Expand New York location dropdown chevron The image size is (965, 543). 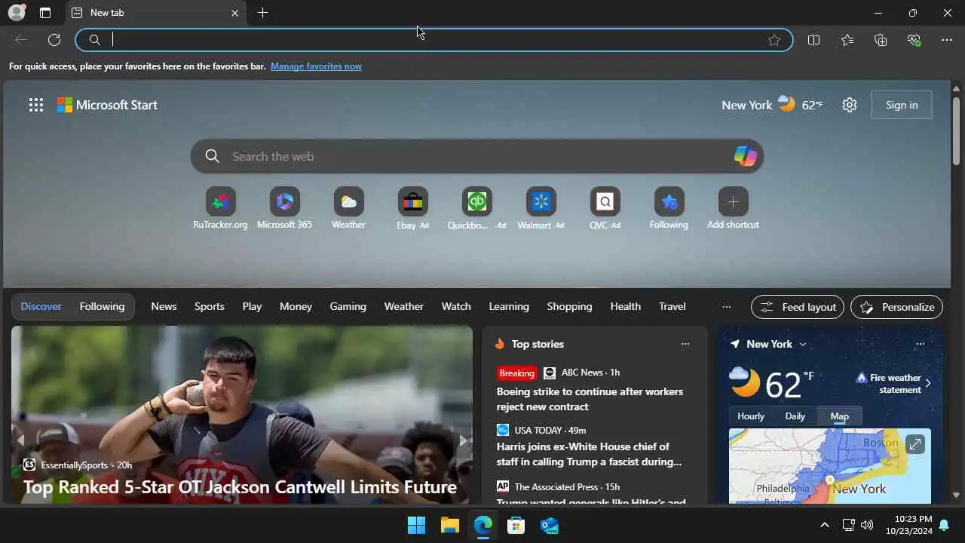[803, 344]
